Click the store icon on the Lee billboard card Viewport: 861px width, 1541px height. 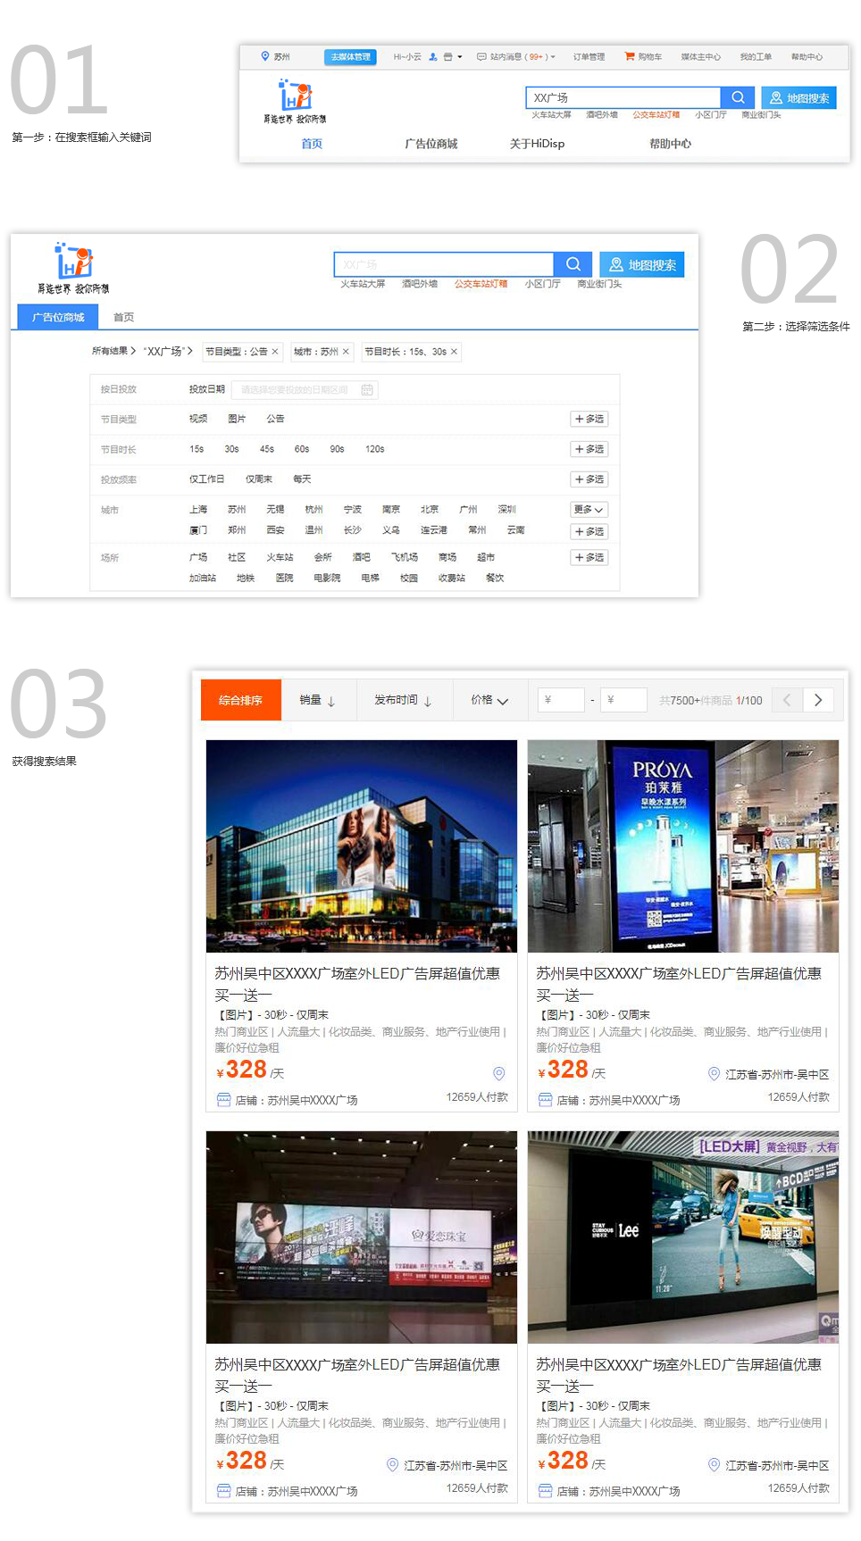pyautogui.click(x=546, y=1490)
